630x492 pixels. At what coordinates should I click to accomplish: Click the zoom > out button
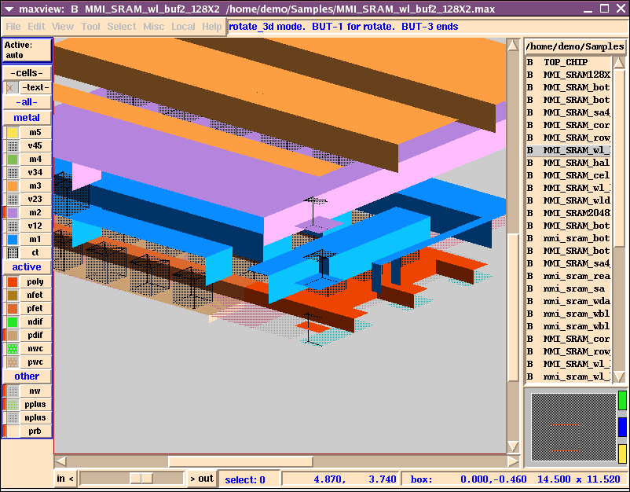[x=202, y=479]
